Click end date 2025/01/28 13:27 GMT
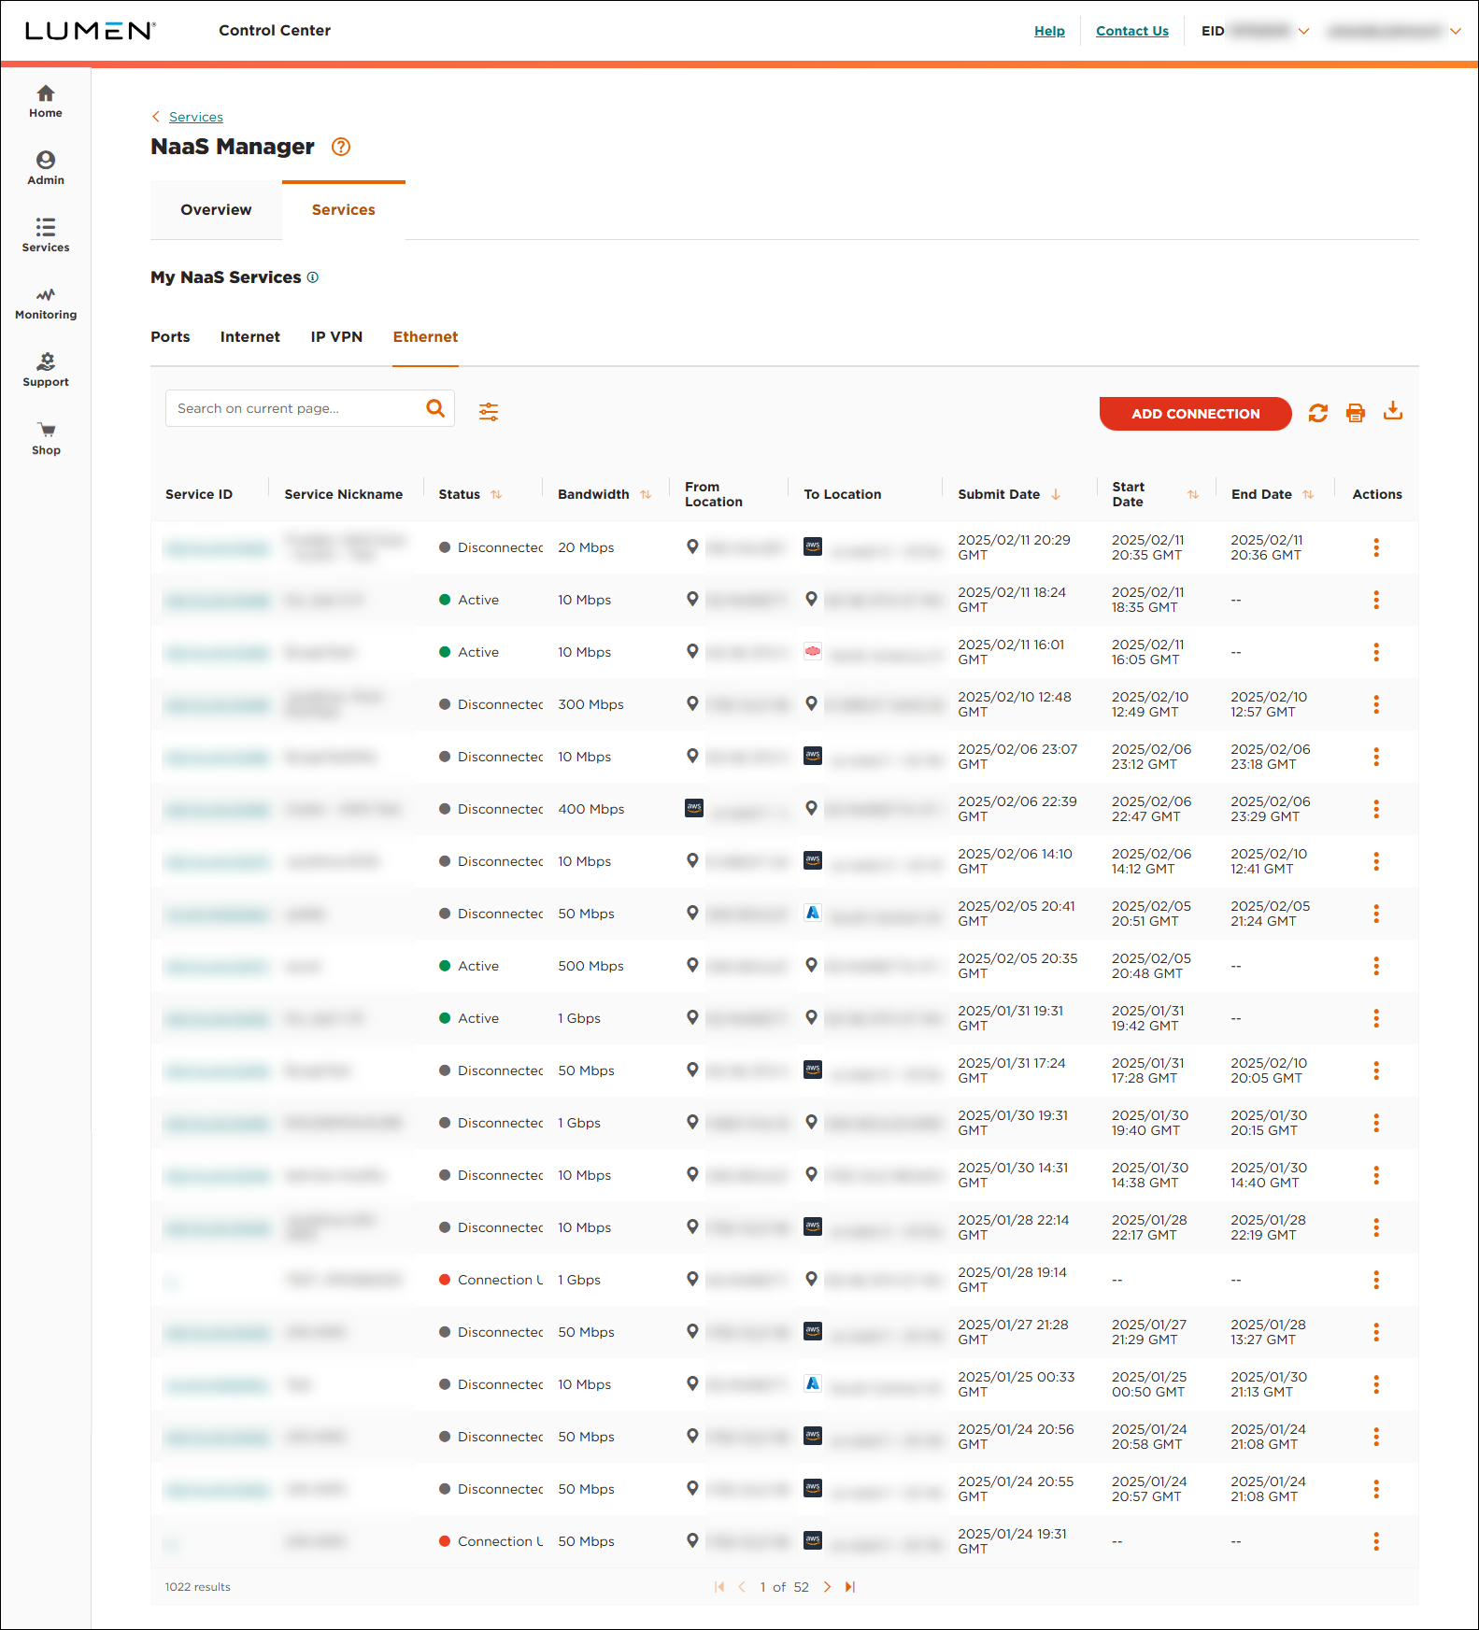 (x=1268, y=1332)
